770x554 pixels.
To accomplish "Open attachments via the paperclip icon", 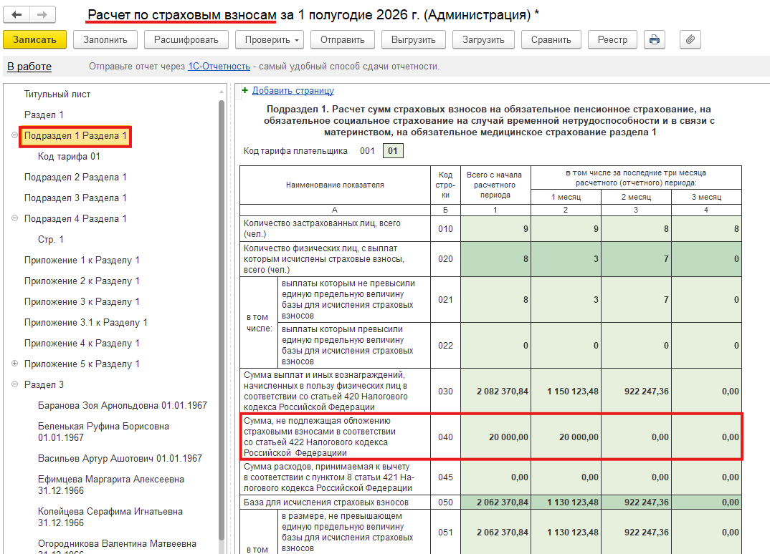I will click(x=690, y=39).
